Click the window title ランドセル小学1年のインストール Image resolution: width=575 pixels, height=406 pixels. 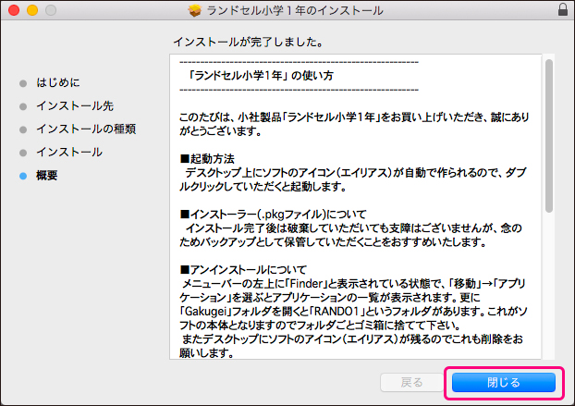[295, 10]
